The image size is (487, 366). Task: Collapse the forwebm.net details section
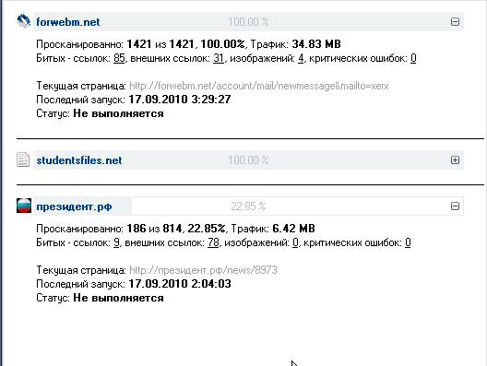455,22
